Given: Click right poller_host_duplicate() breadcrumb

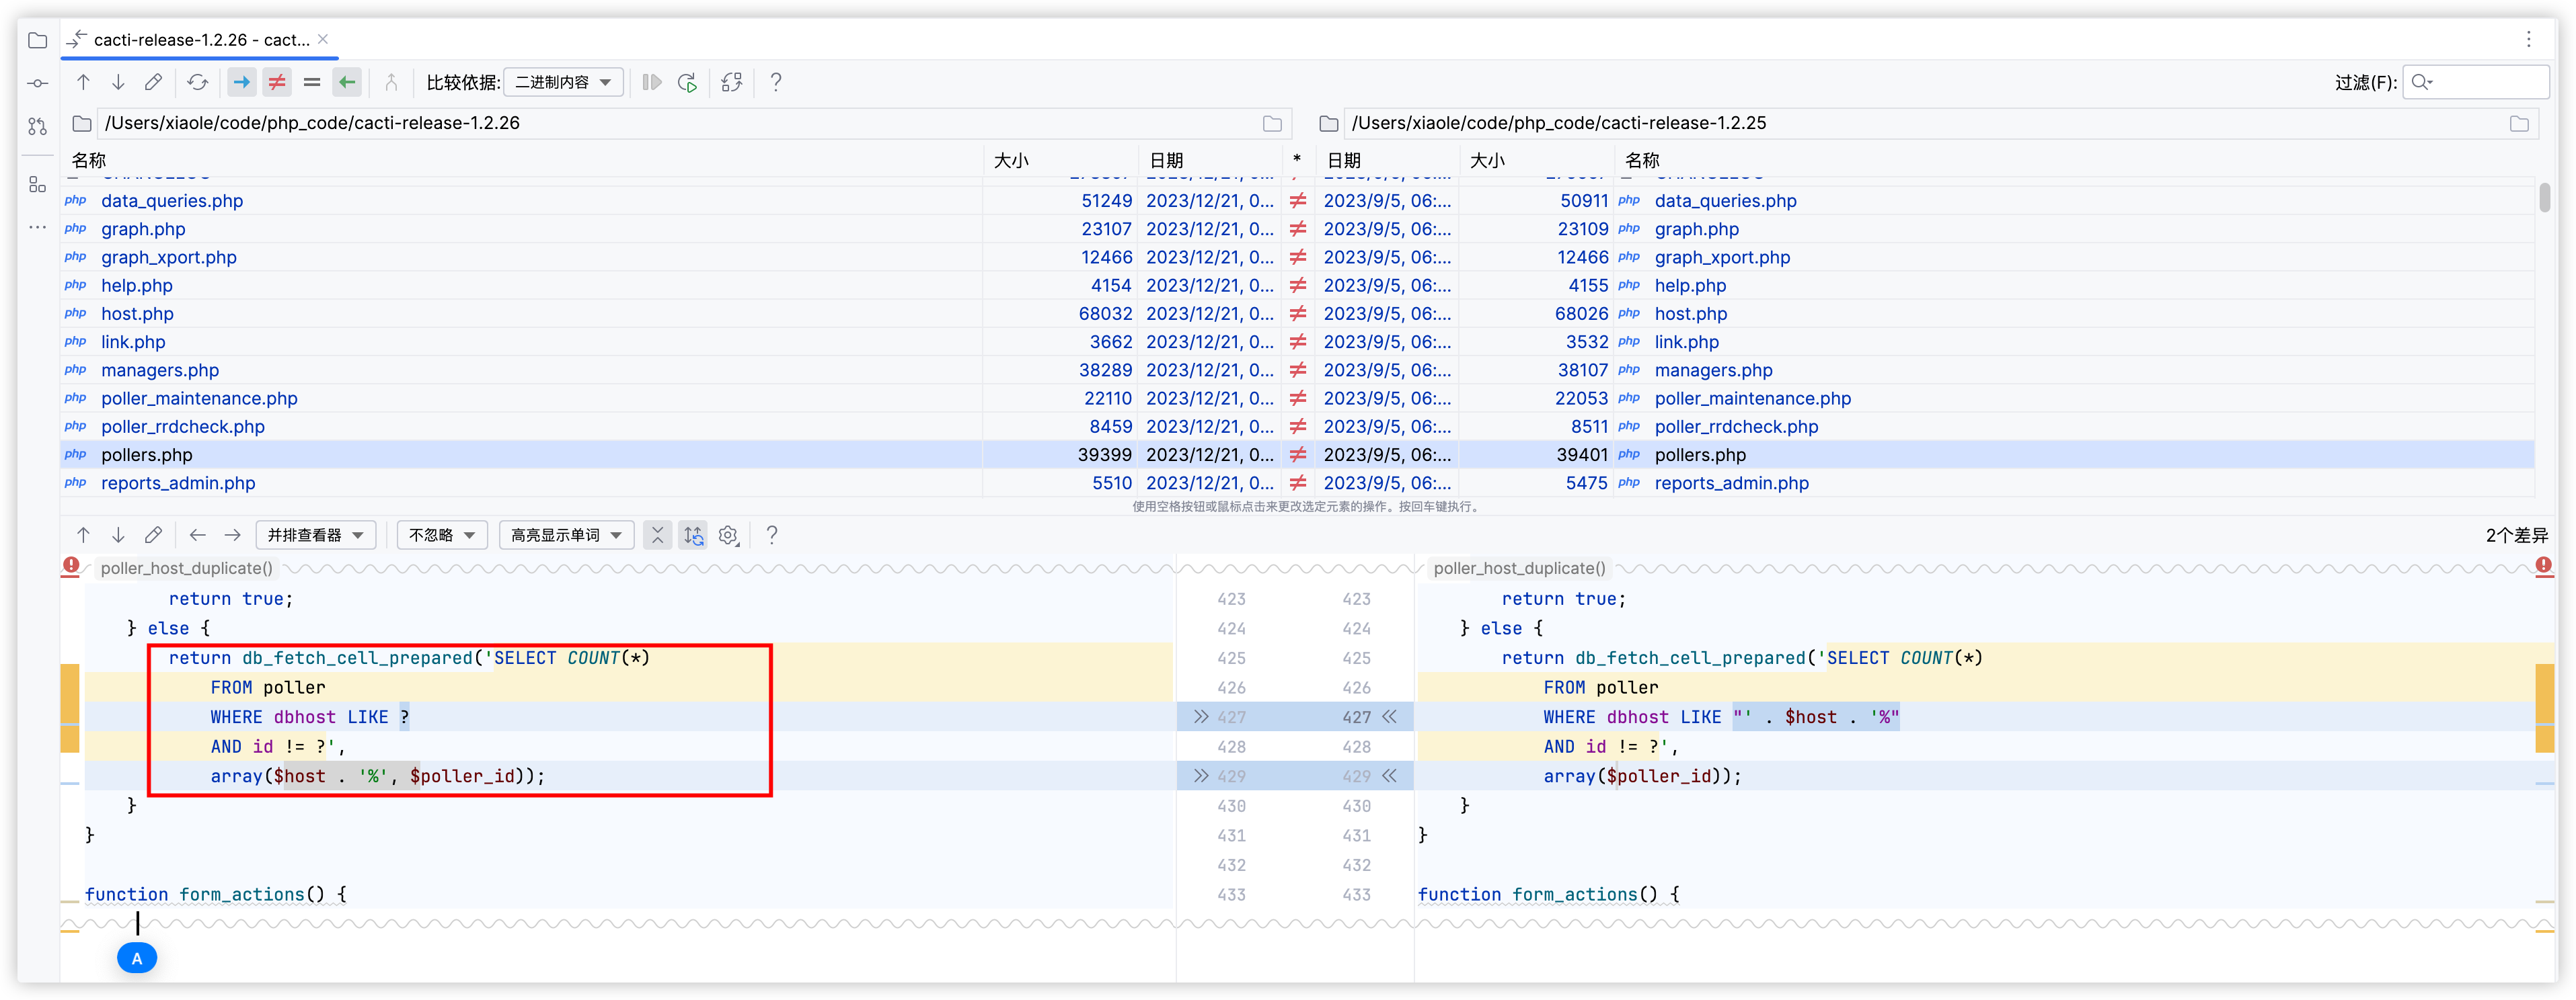Looking at the screenshot, I should point(1519,569).
